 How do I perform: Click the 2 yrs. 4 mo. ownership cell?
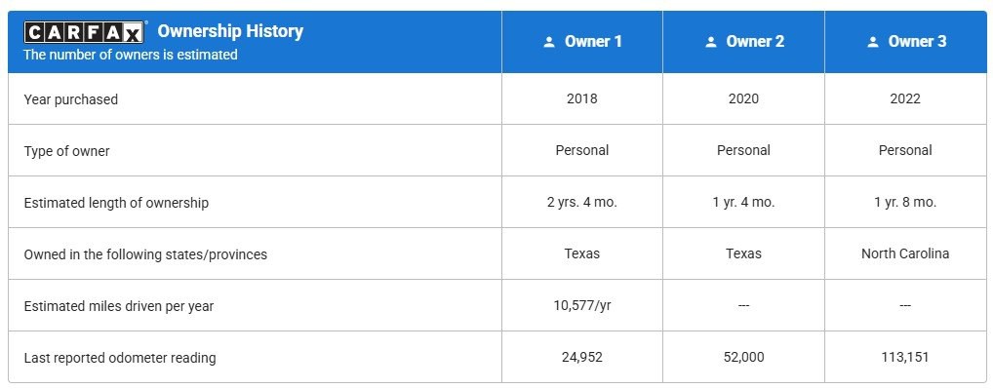click(x=582, y=203)
